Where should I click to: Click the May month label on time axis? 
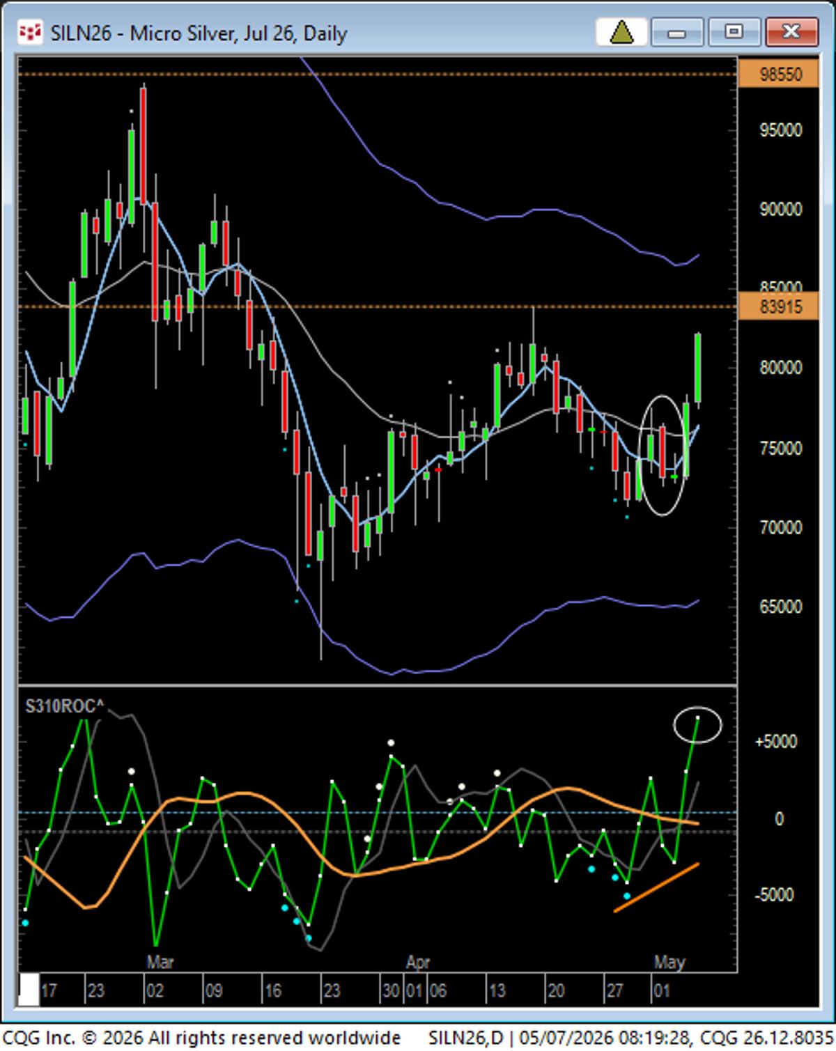669,962
